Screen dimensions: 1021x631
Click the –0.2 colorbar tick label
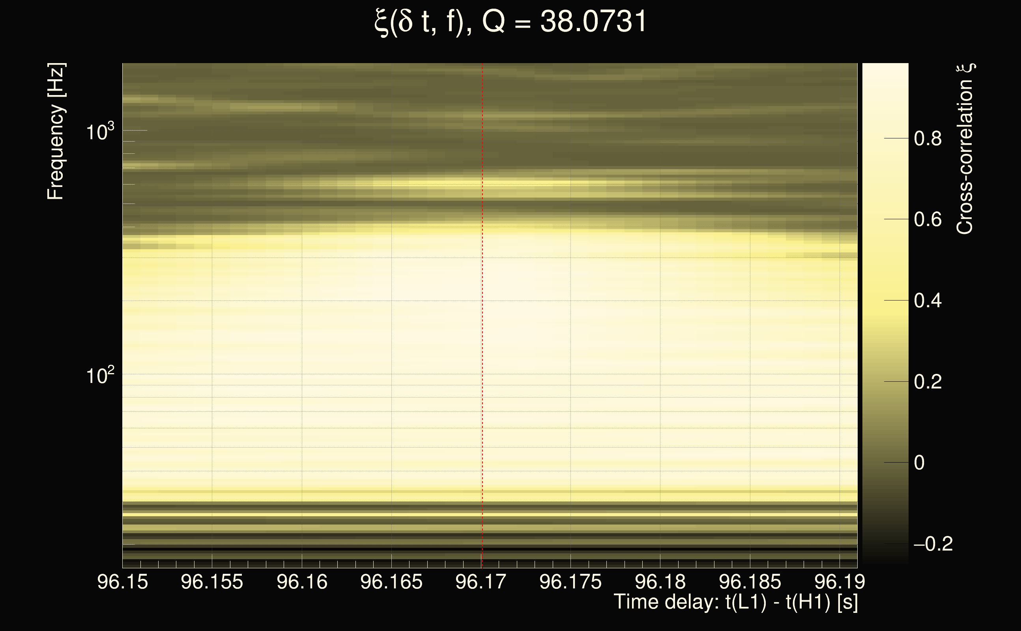(x=933, y=544)
